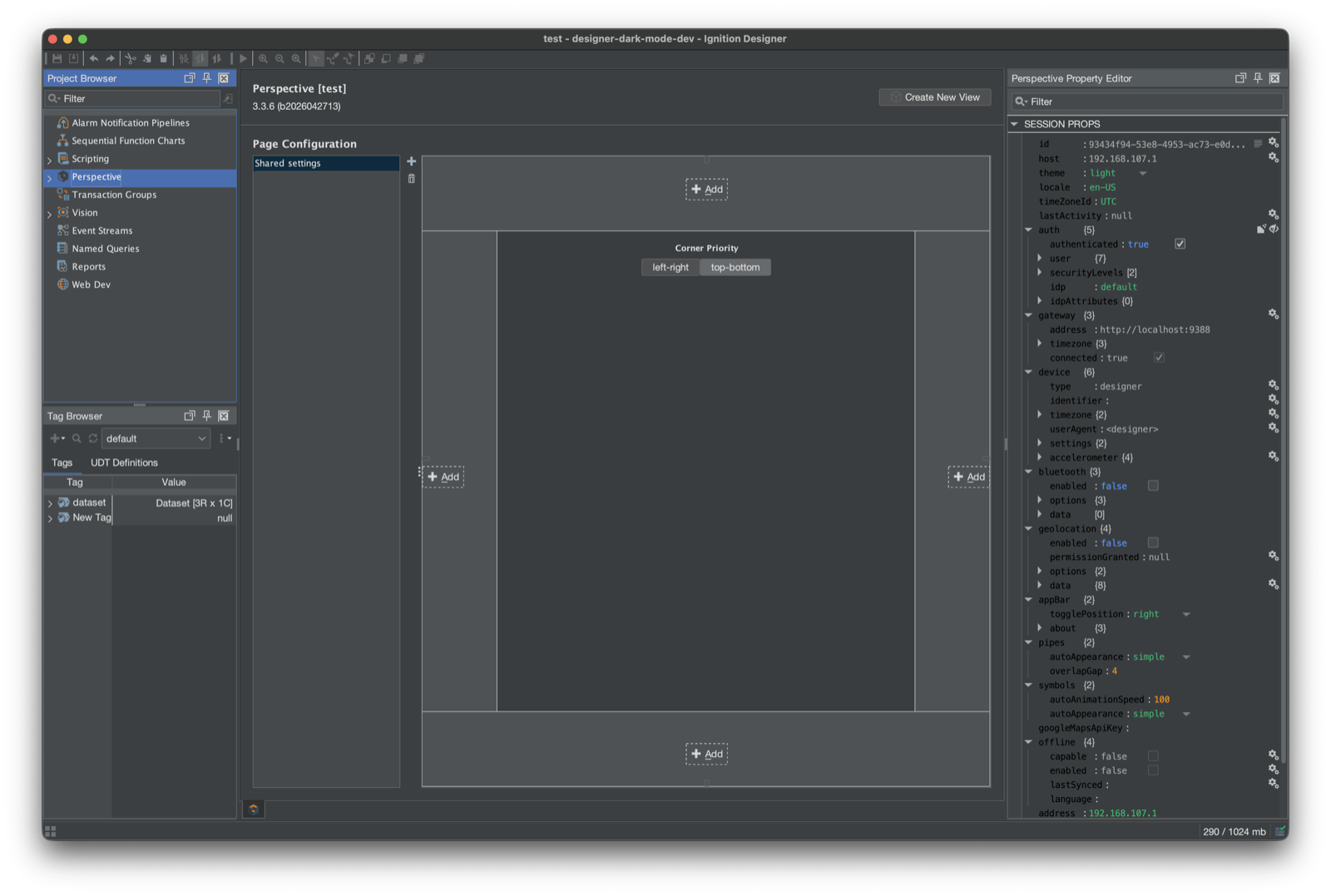
Task: Open the binding gears icon for the id property
Action: pyautogui.click(x=1273, y=143)
